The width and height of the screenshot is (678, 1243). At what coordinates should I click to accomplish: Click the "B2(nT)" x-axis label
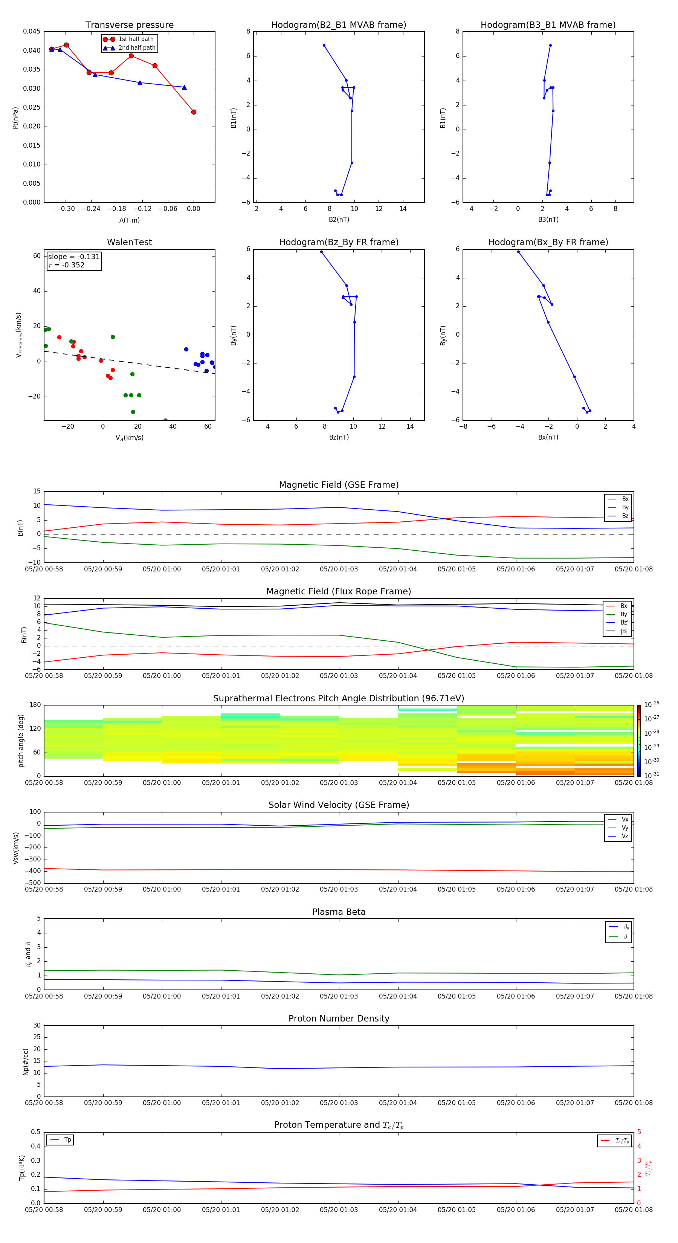pyautogui.click(x=339, y=220)
